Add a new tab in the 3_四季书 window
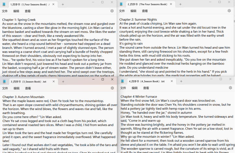 pyautogui.click(x=63, y=82)
